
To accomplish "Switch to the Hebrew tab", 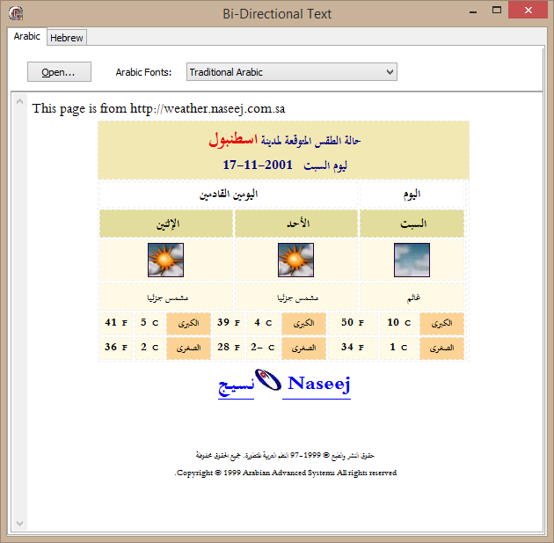I will [67, 38].
